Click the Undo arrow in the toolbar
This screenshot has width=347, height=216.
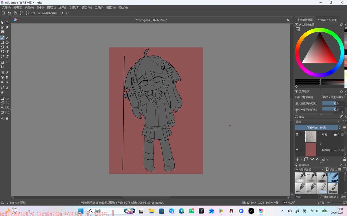coord(62,13)
